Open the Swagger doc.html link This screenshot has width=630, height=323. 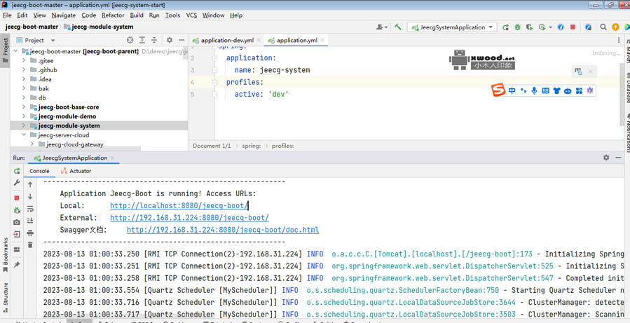coord(223,231)
